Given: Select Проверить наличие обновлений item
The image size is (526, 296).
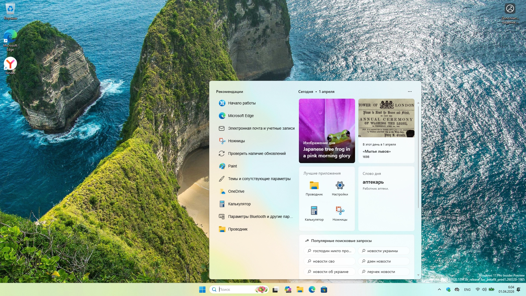Looking at the screenshot, I should (257, 153).
